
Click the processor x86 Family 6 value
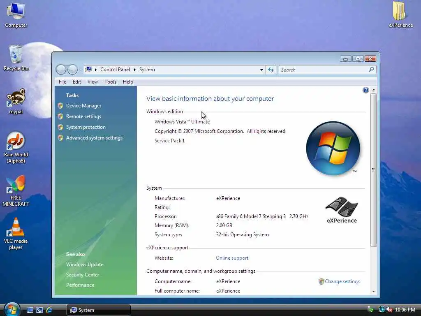[x=262, y=216]
